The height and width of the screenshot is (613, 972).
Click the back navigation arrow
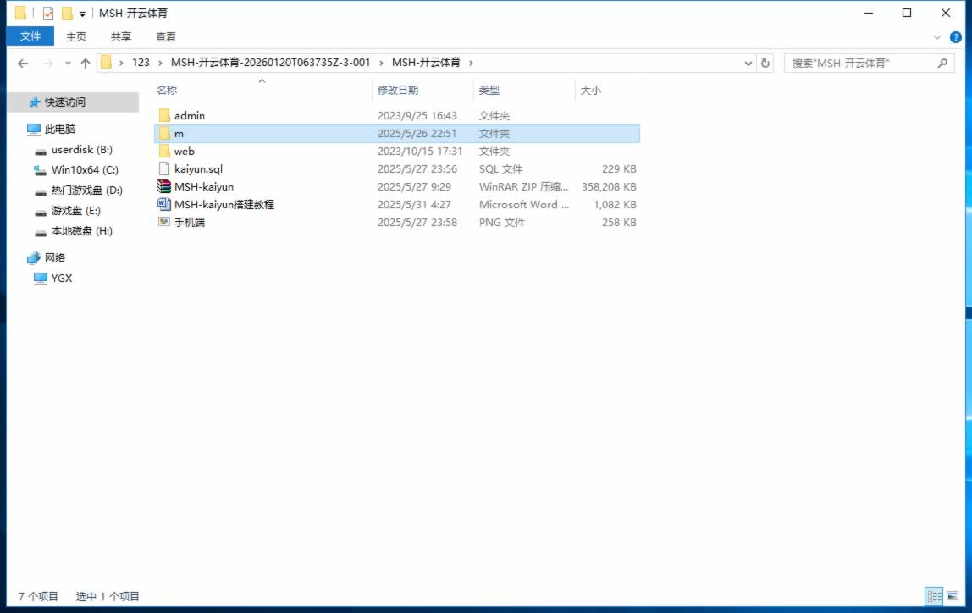(23, 63)
